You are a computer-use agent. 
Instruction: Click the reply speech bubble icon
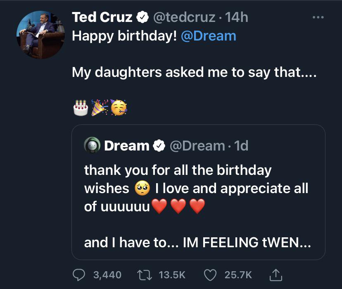coord(79,275)
